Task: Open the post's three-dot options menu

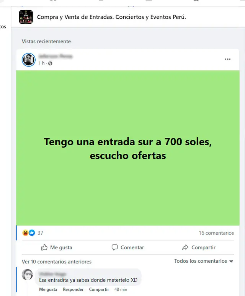Action: (x=227, y=59)
